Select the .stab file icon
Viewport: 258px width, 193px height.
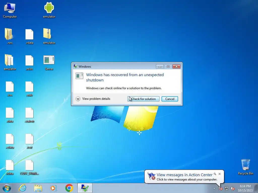point(29,88)
